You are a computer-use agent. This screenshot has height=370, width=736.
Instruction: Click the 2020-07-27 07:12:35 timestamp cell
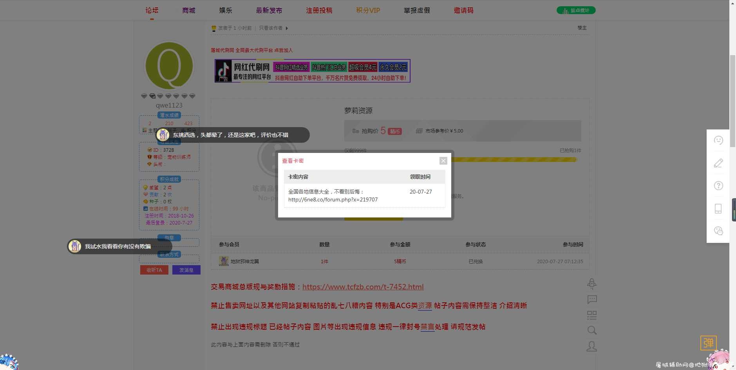pyautogui.click(x=560, y=261)
